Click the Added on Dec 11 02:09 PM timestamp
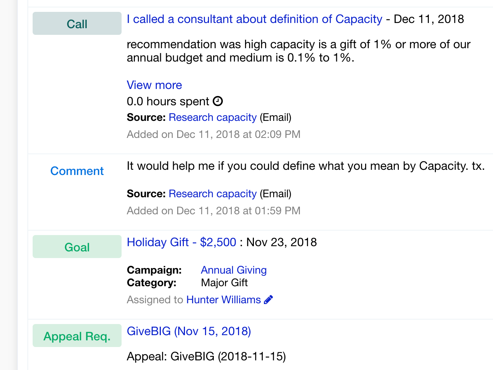The image size is (493, 370). coord(214,134)
